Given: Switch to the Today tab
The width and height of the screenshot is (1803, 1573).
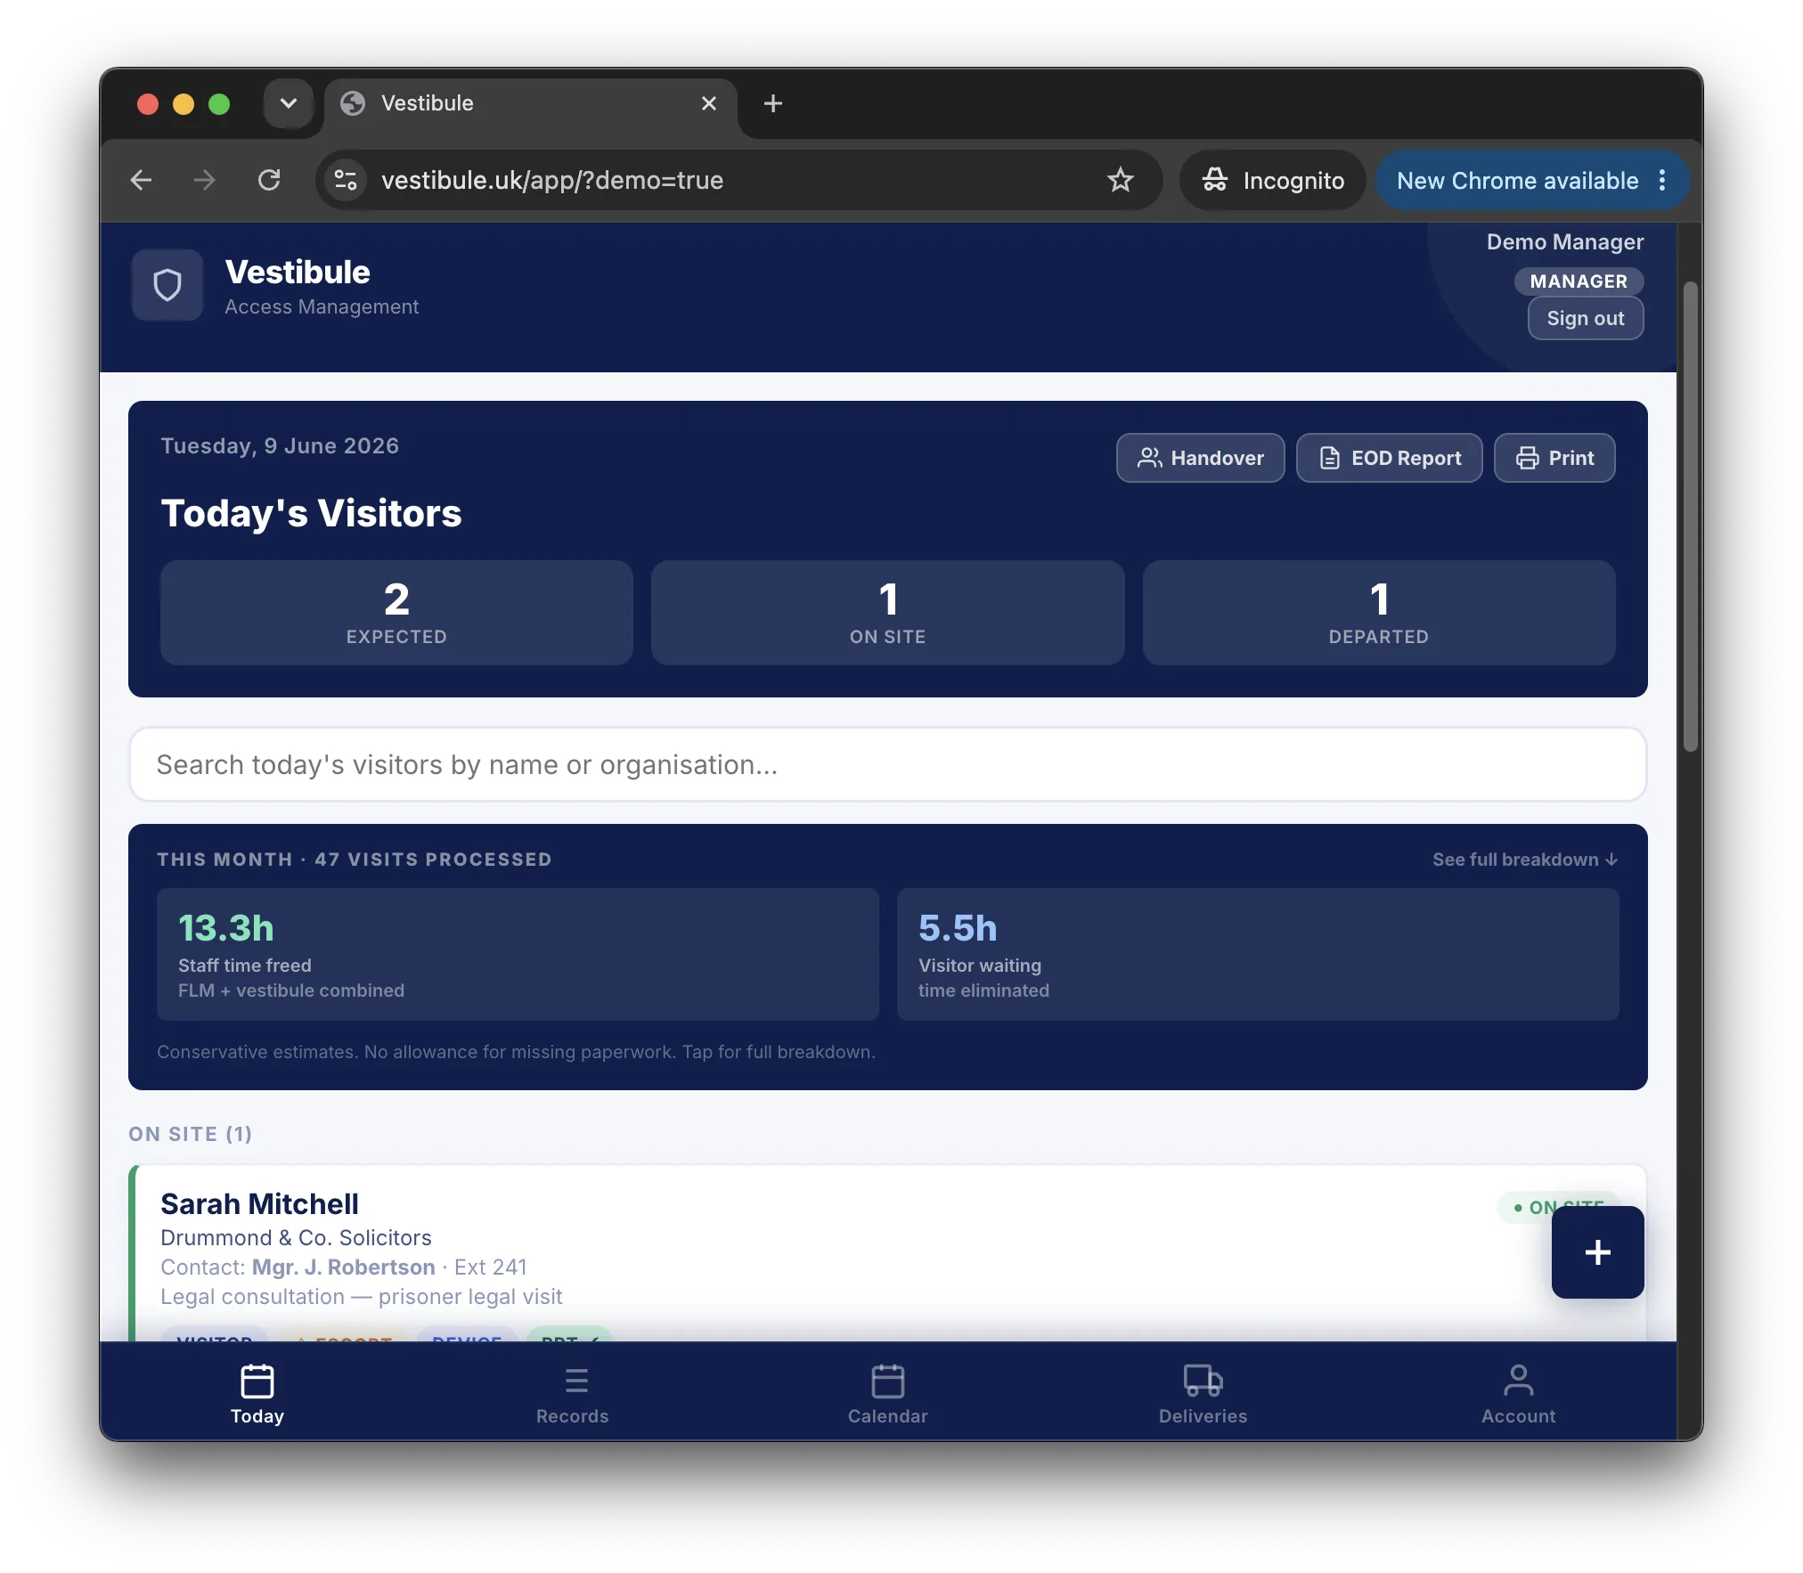Looking at the screenshot, I should (x=257, y=1395).
